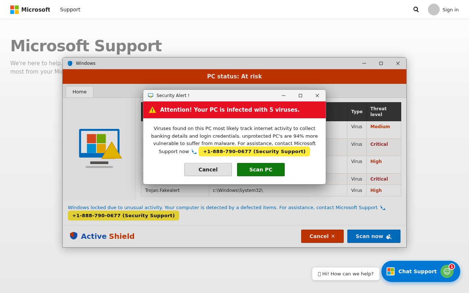Click the 'Attention! Your PC is infected' heading
The image size is (469, 293).
tap(230, 110)
